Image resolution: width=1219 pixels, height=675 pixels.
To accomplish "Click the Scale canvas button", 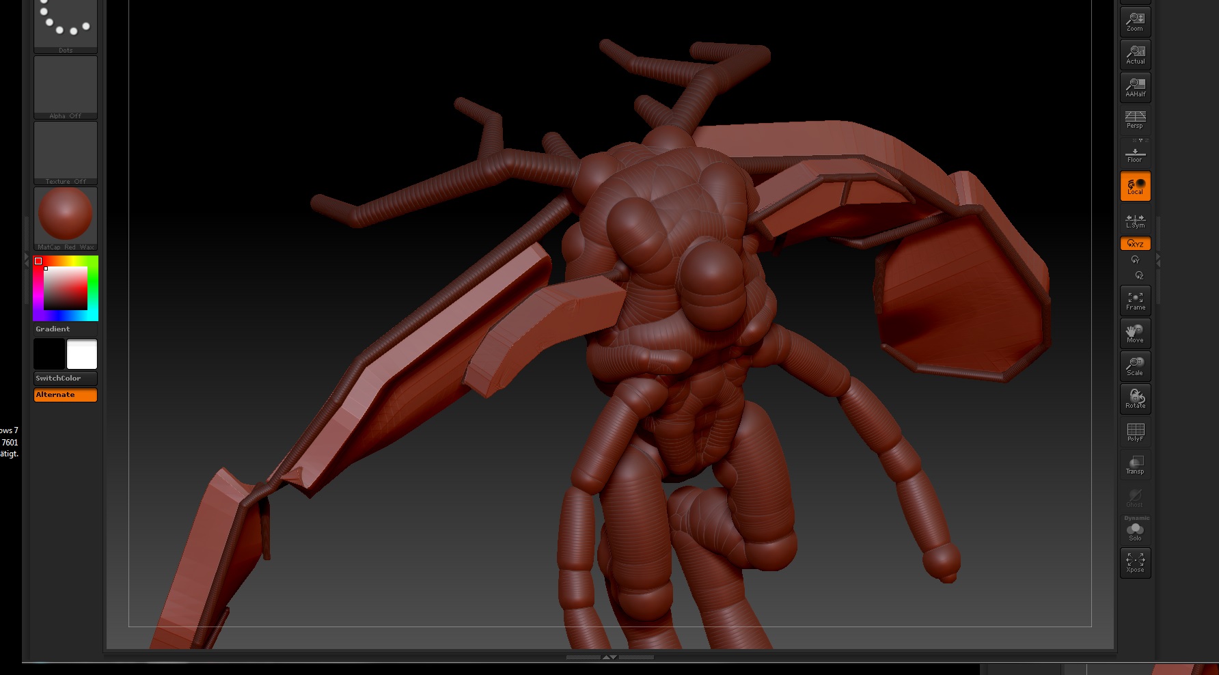I will (1135, 366).
